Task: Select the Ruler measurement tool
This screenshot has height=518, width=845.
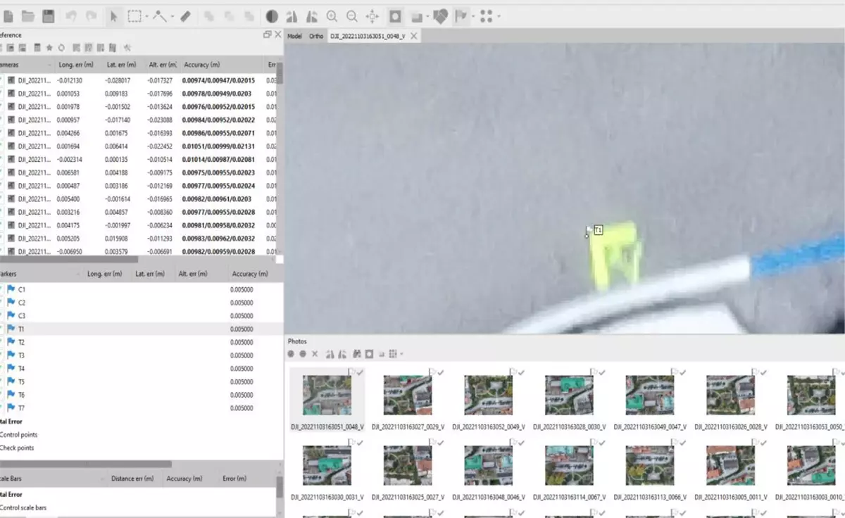Action: [186, 16]
